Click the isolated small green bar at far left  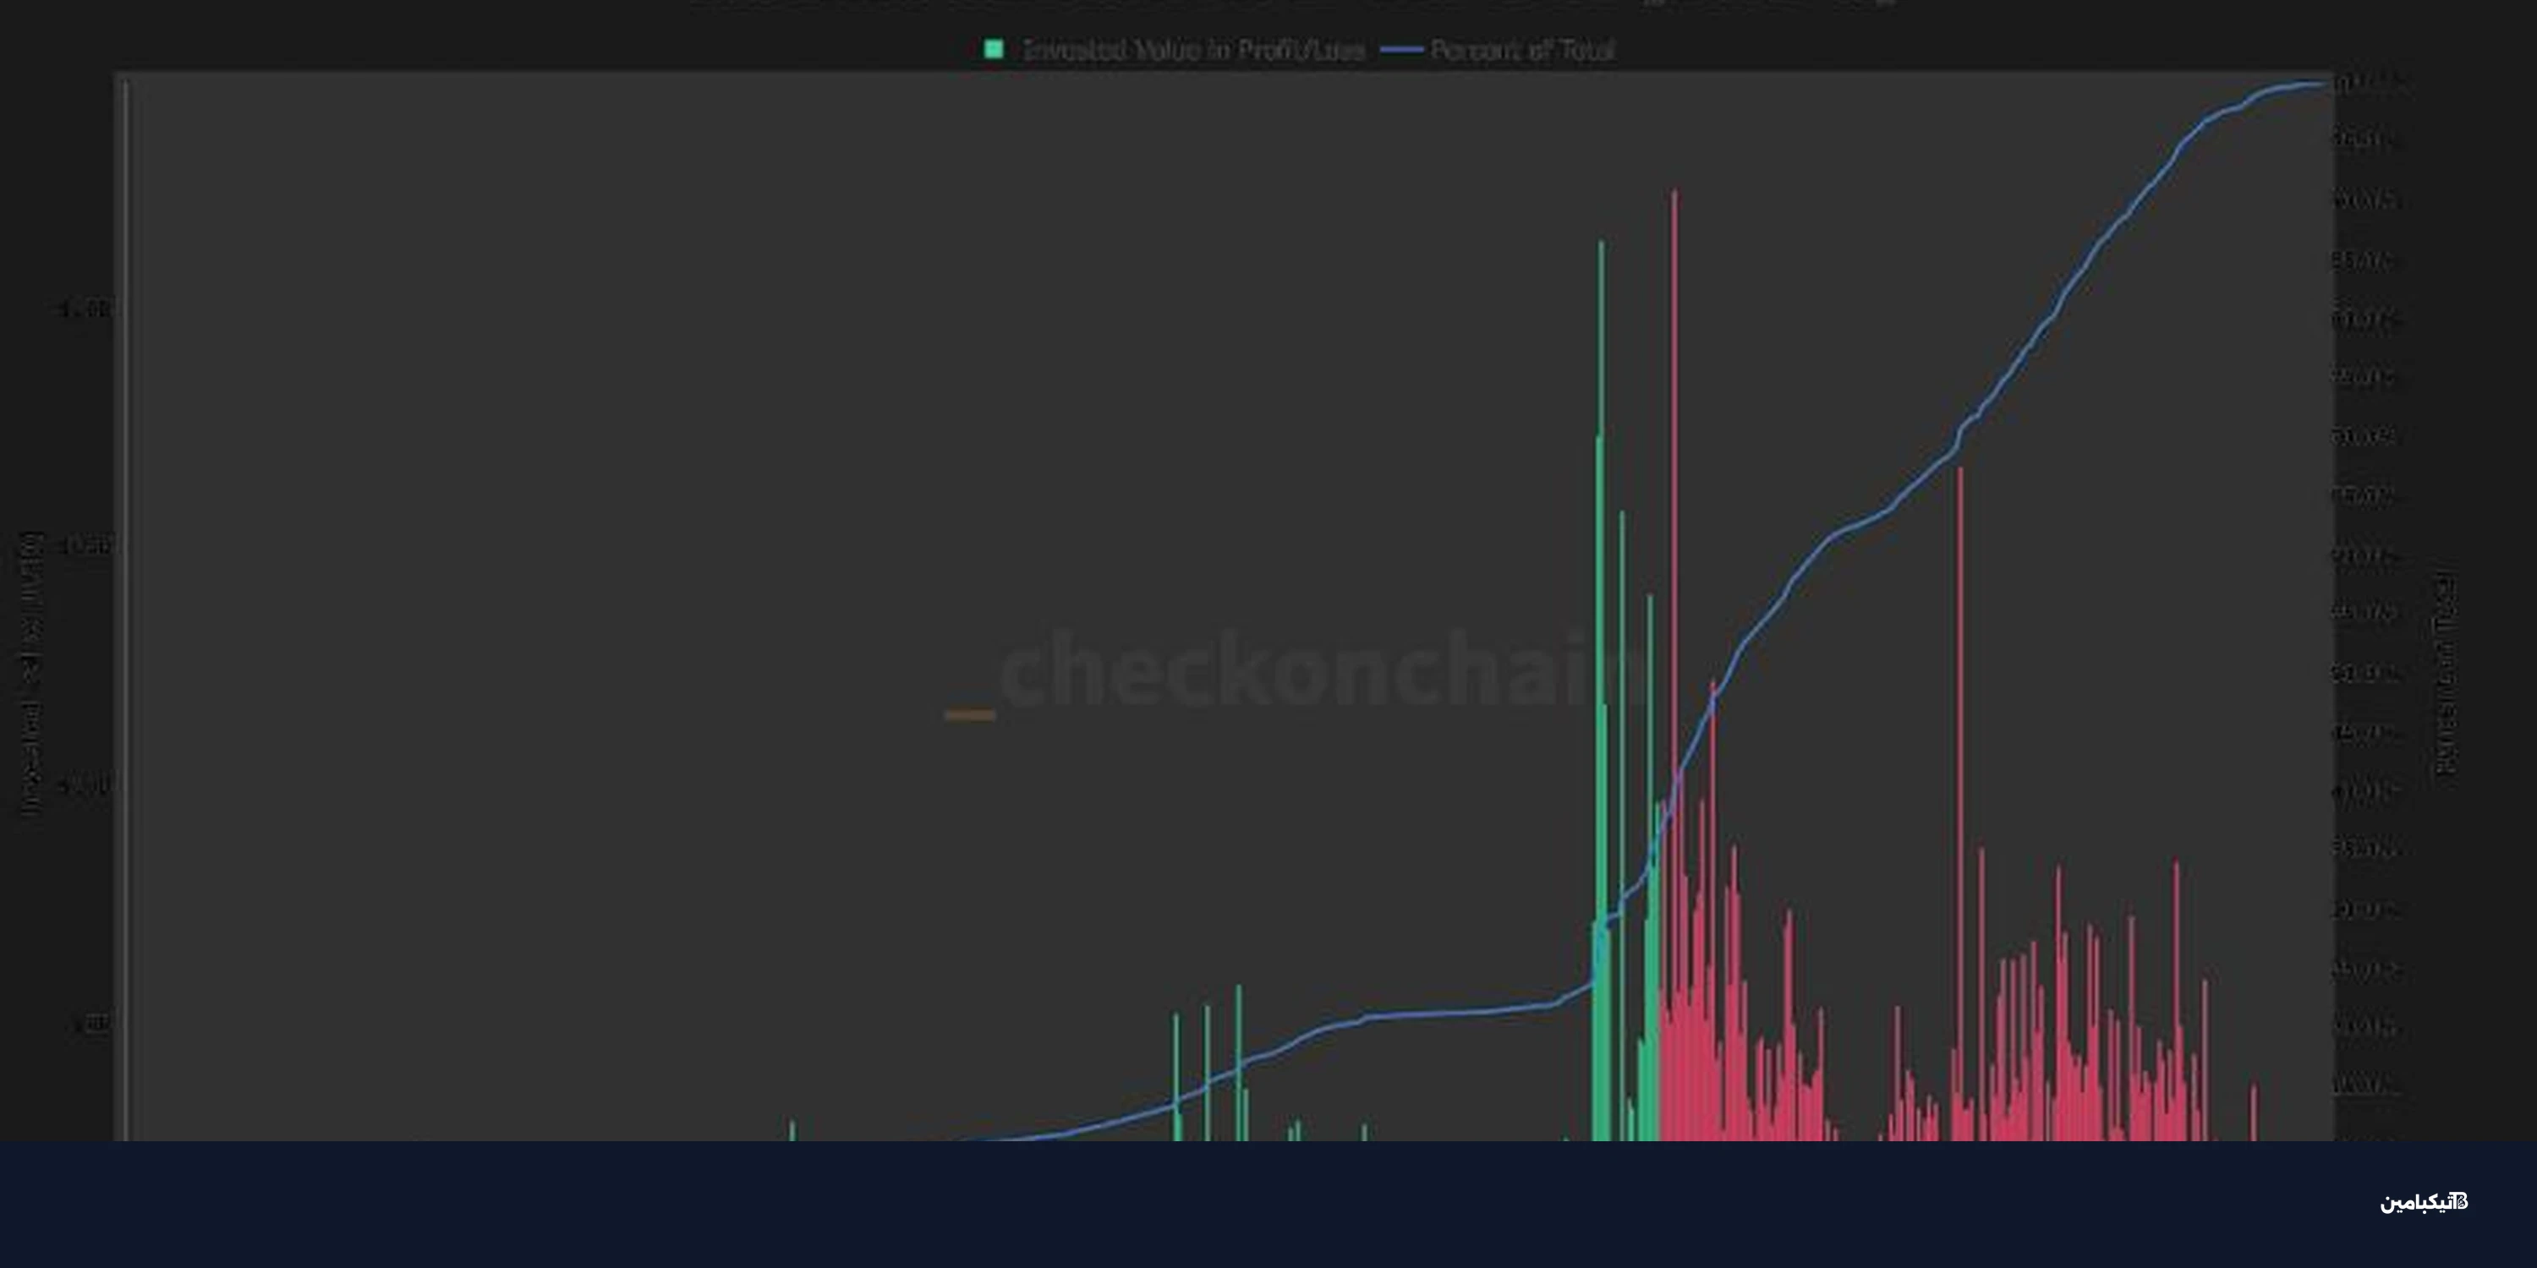pyautogui.click(x=792, y=1130)
